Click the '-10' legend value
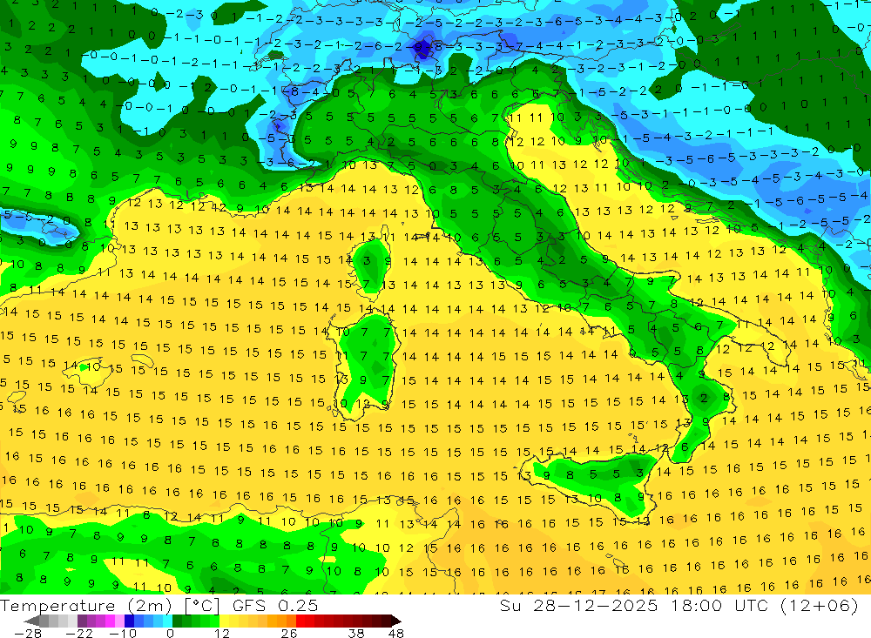 tap(123, 634)
